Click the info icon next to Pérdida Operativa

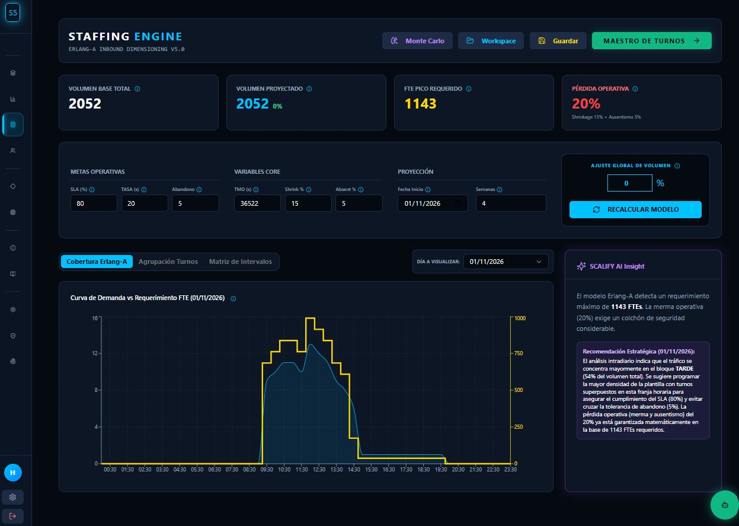(635, 89)
